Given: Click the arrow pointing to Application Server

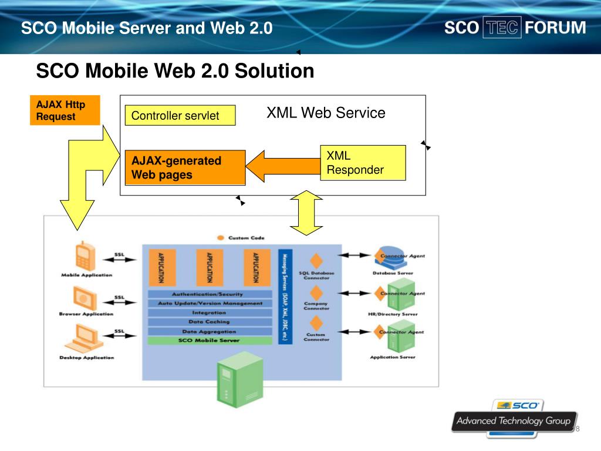Looking at the screenshot, I should (354, 332).
